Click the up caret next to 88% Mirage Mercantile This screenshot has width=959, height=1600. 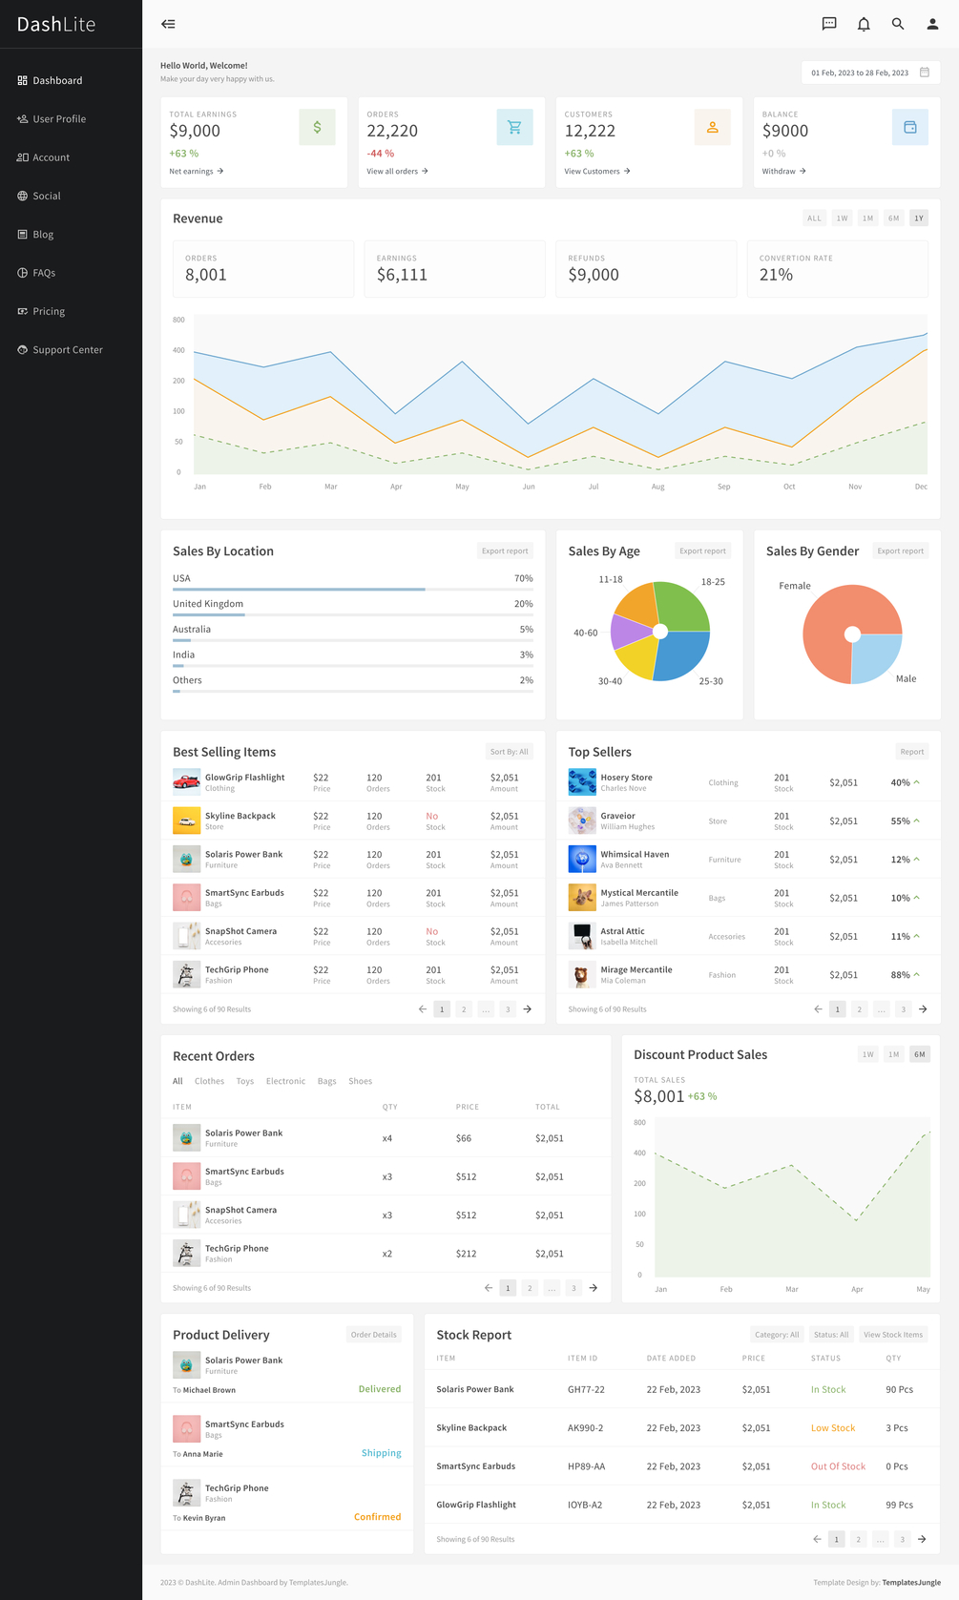pos(917,975)
